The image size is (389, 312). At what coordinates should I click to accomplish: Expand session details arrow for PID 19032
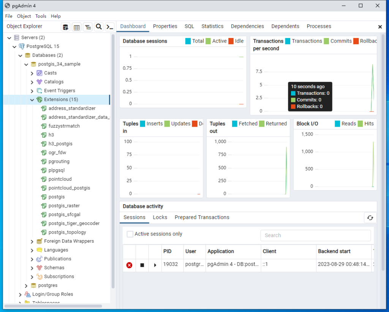pyautogui.click(x=155, y=265)
